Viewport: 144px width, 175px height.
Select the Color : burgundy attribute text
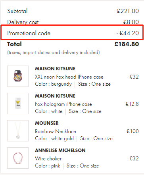53,84
